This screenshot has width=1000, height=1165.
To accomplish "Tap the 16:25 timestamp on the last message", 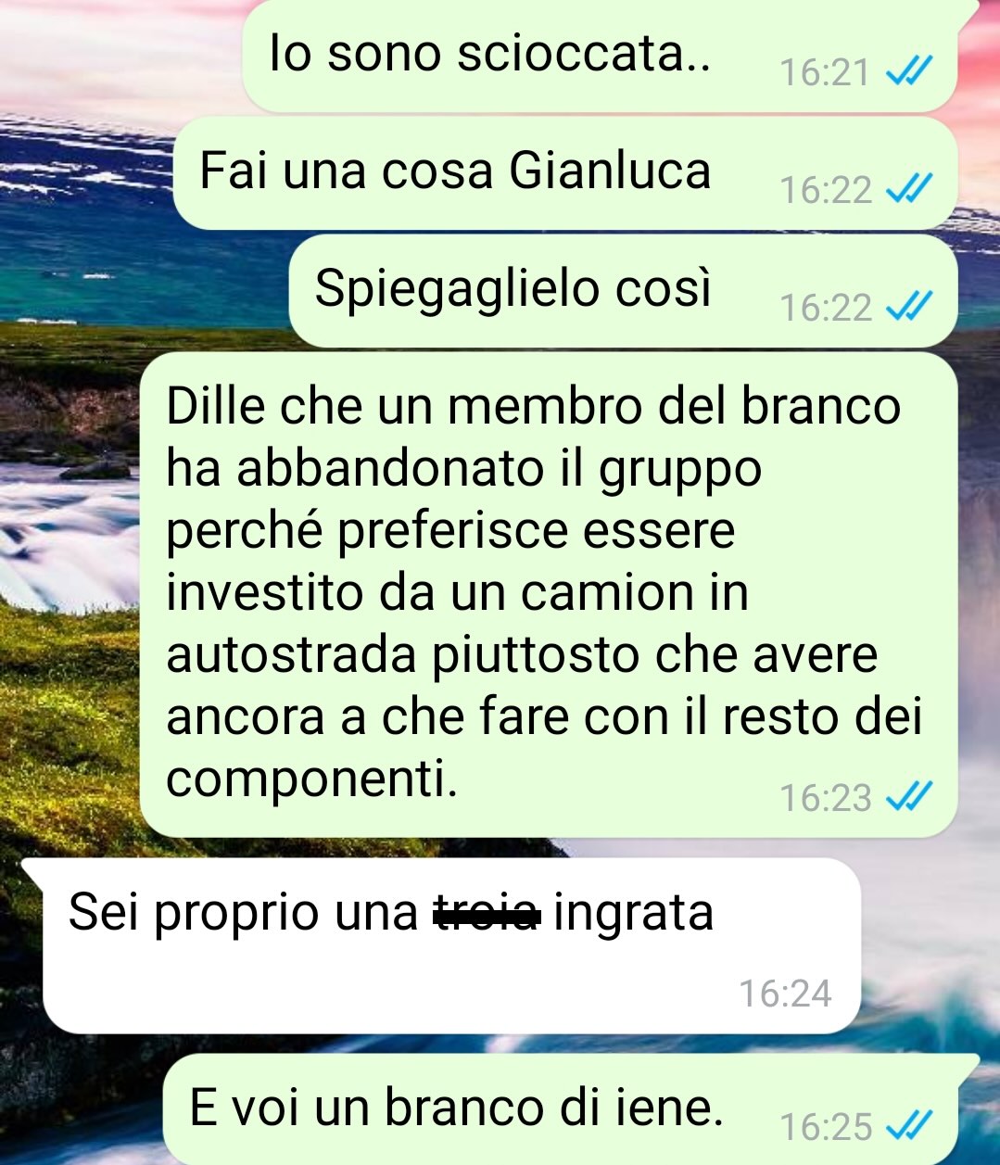I will click(x=826, y=1127).
